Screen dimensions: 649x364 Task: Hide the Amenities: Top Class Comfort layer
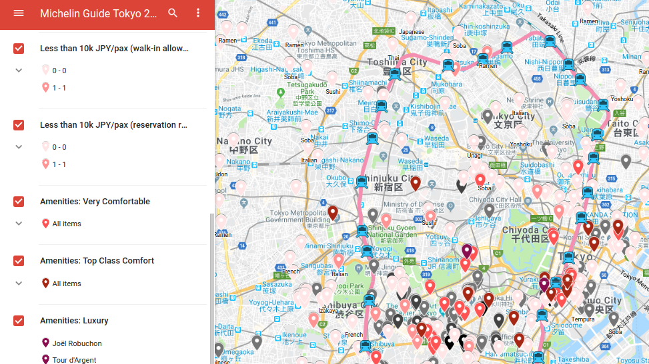(19, 261)
